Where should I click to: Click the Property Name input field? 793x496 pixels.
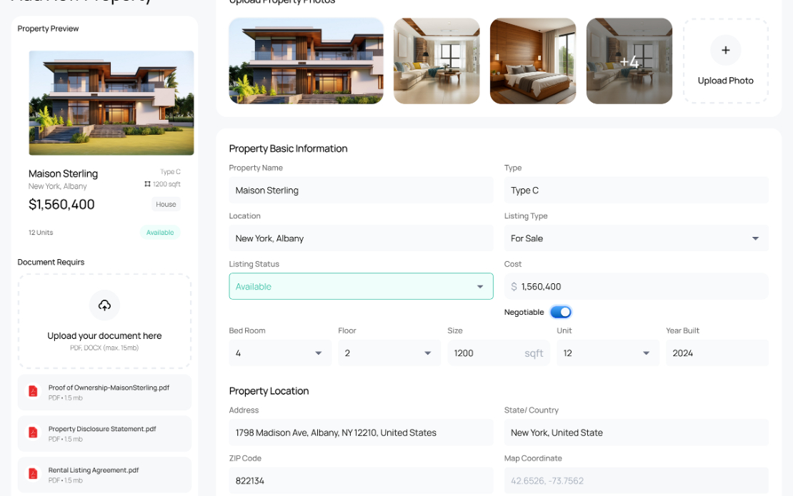361,191
